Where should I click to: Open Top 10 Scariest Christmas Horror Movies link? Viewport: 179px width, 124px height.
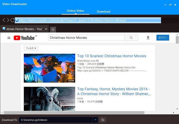(x=112, y=56)
